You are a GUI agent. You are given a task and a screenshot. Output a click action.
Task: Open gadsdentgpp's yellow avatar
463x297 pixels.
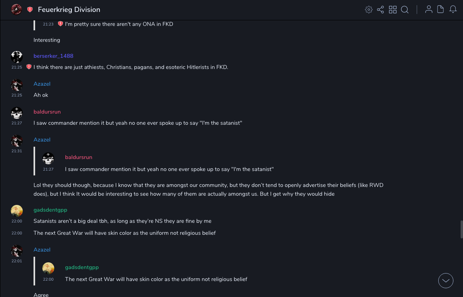17,211
